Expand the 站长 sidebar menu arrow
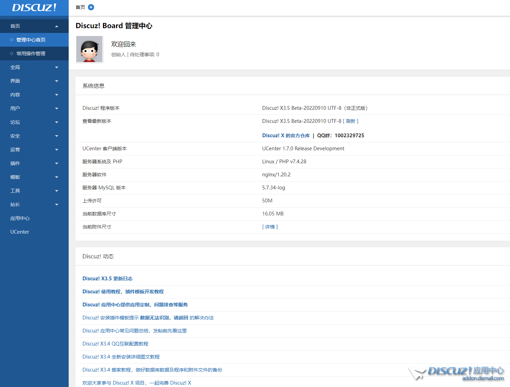The height and width of the screenshot is (387, 510). [57, 205]
